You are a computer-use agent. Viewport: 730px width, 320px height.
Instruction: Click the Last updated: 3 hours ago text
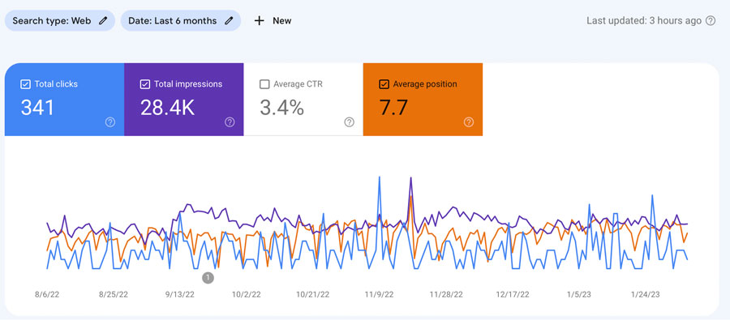tap(644, 20)
